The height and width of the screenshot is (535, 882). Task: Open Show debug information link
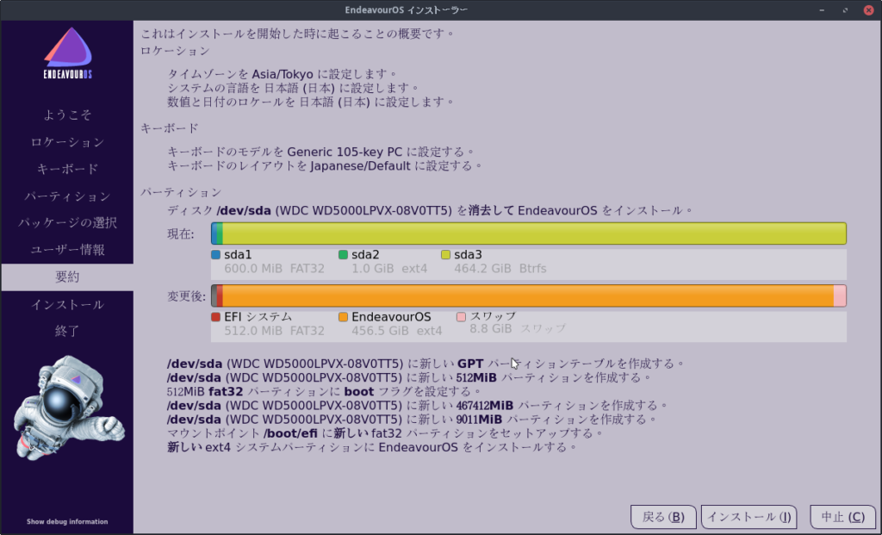pos(67,521)
